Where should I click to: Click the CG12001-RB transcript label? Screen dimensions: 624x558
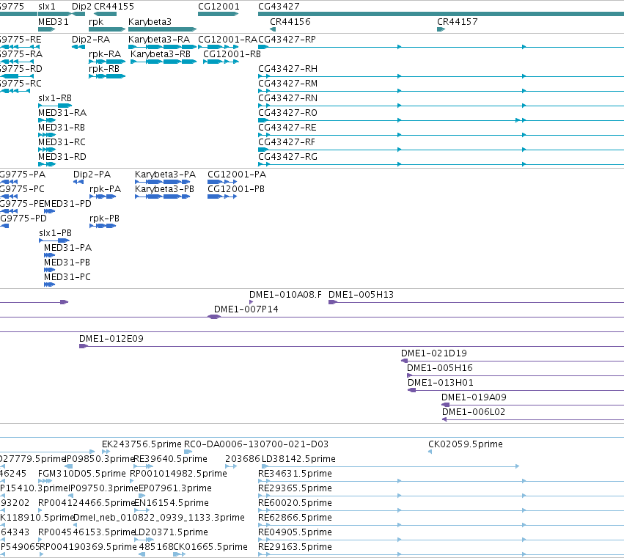click(x=232, y=54)
